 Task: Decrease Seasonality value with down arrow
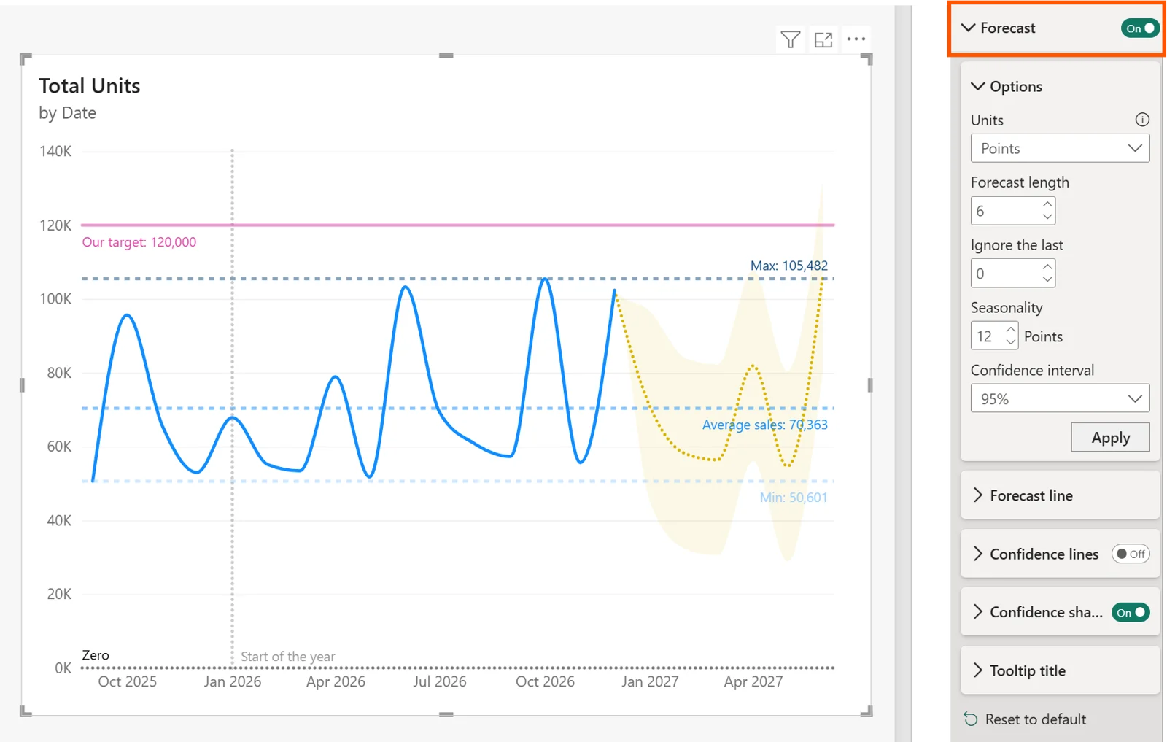[x=1010, y=342]
